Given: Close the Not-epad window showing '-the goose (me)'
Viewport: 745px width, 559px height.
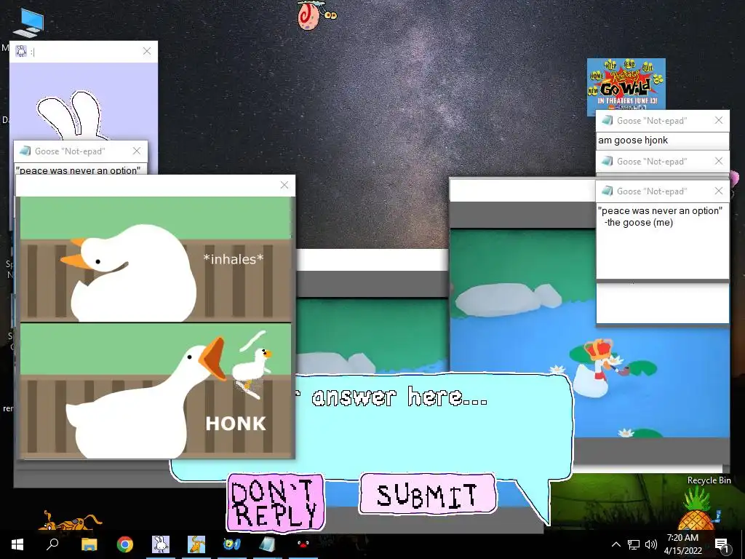Looking at the screenshot, I should 719,191.
